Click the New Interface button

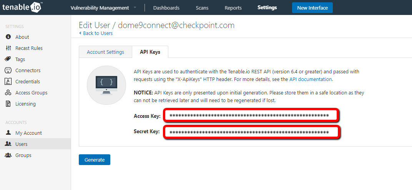(x=312, y=8)
